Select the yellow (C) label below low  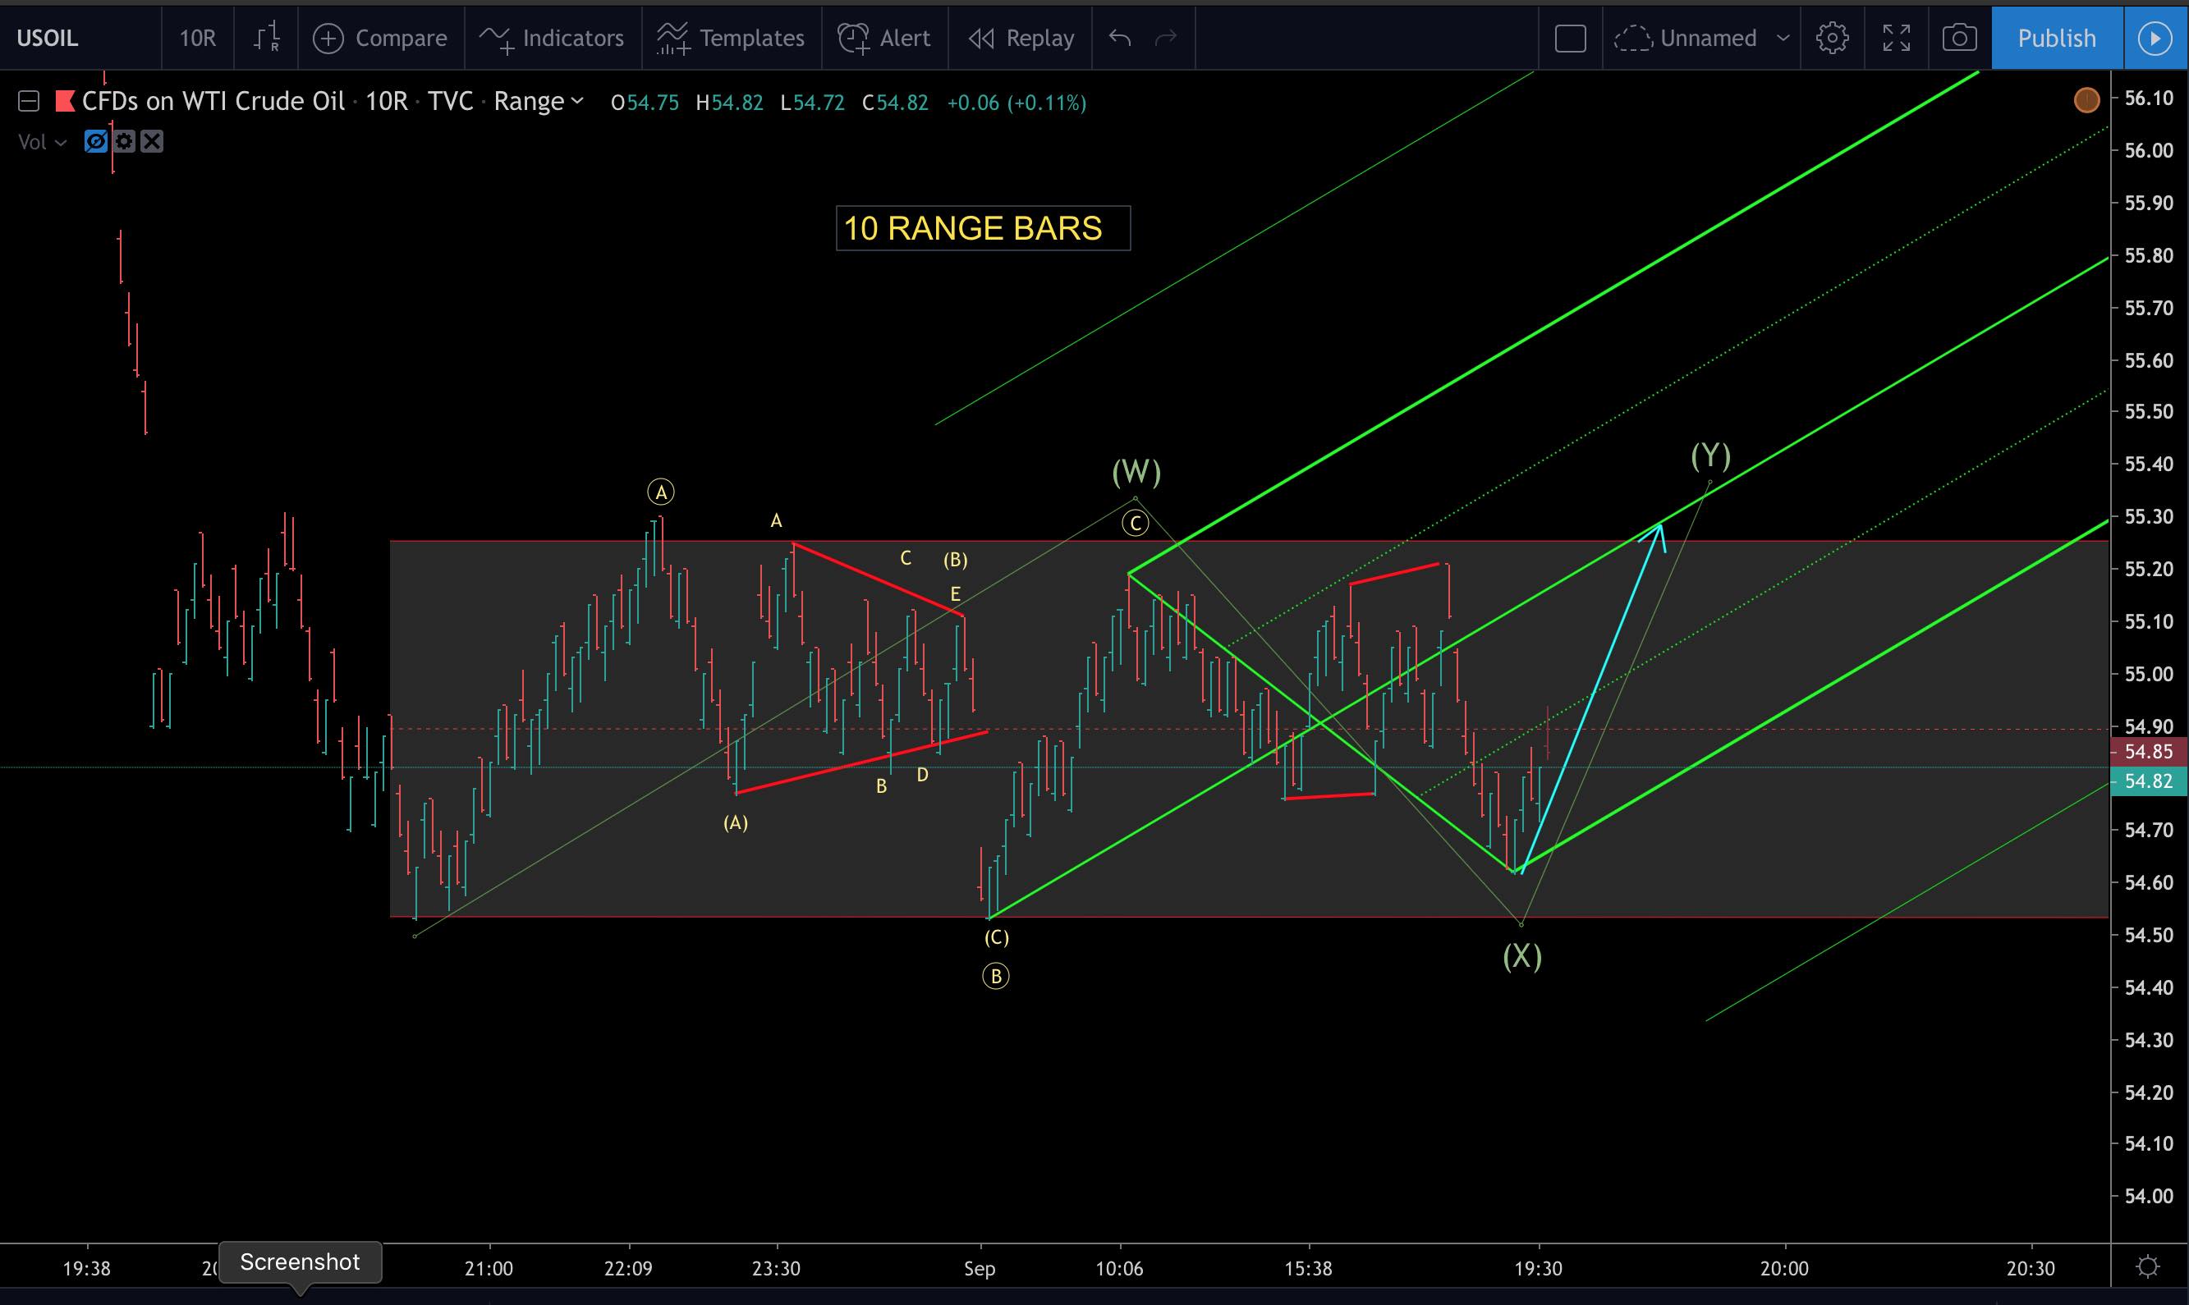click(997, 937)
